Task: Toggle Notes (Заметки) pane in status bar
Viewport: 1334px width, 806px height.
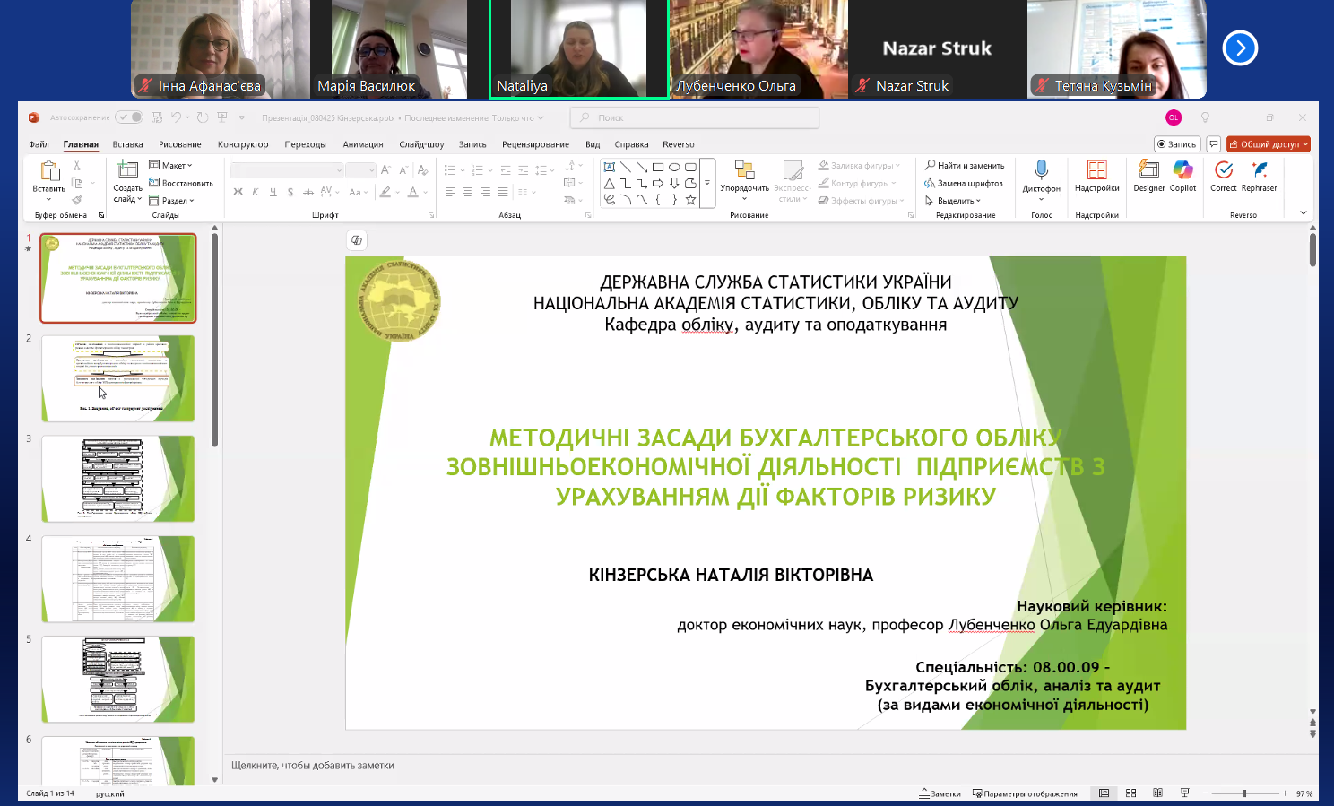Action: (x=940, y=793)
